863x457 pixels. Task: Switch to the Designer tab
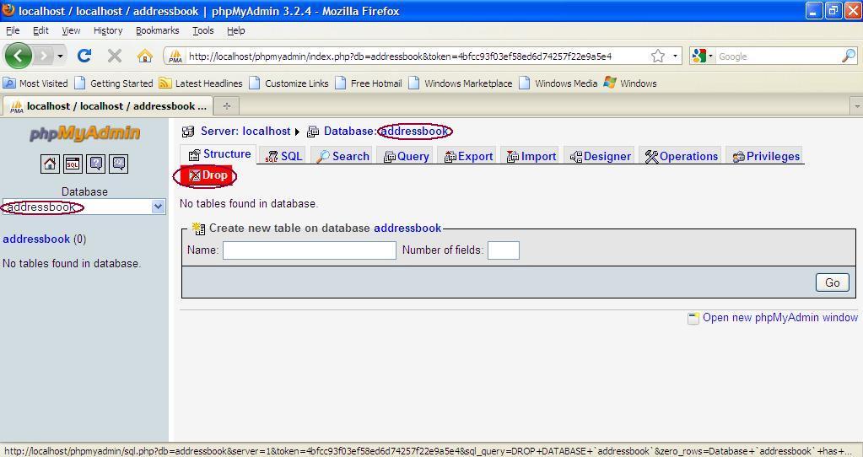(600, 156)
